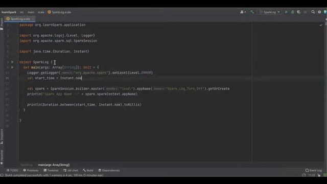327x184 pixels.
Task: Place cursor at end of Instant.now line
Action: click(82, 78)
